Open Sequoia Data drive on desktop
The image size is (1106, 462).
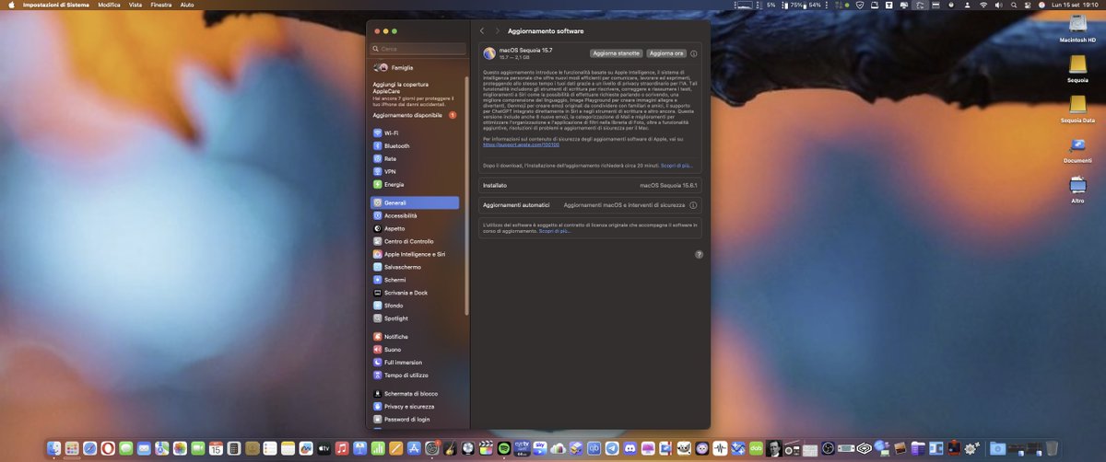click(1077, 109)
